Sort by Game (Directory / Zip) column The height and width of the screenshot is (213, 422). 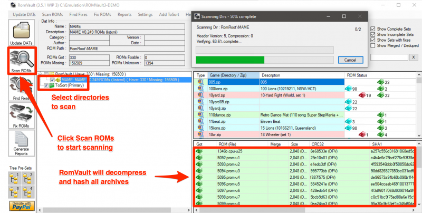(x=234, y=75)
